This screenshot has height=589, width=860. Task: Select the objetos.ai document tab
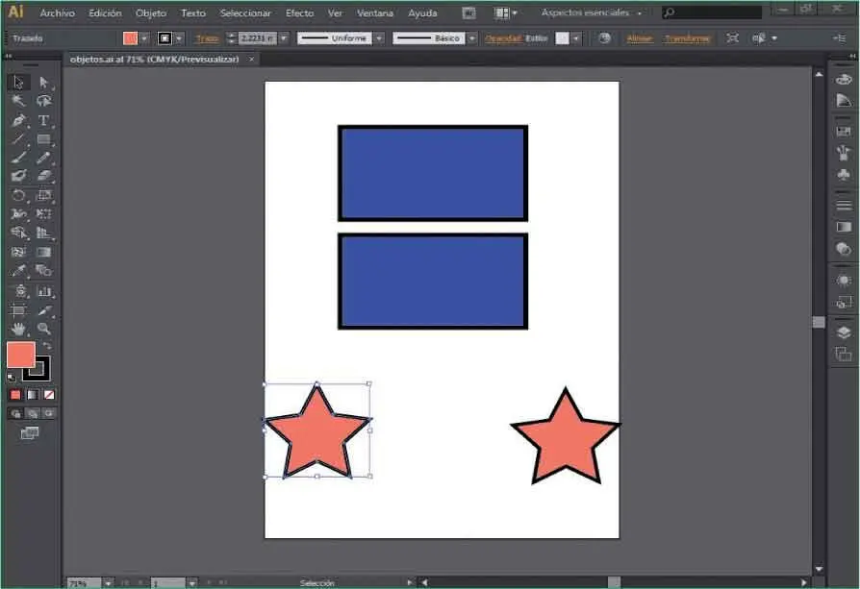(x=155, y=60)
